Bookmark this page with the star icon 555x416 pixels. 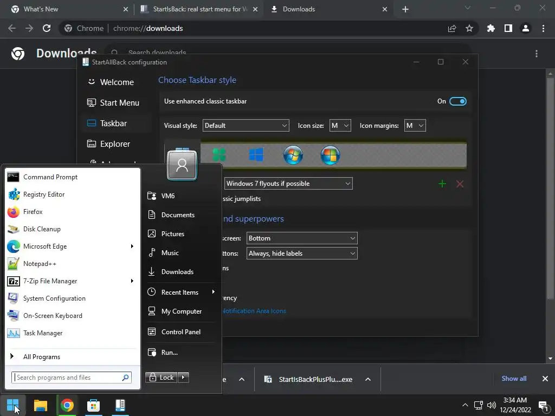pos(469,28)
